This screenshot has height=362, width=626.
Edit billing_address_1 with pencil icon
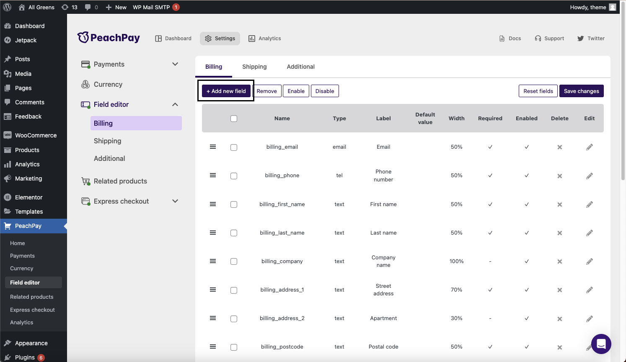coord(589,290)
